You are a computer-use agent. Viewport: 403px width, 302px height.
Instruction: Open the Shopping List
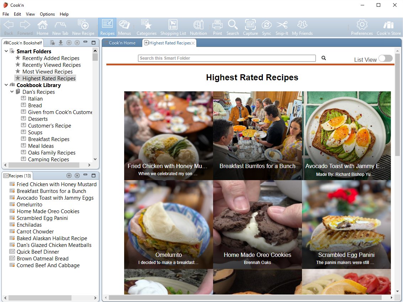point(173,27)
